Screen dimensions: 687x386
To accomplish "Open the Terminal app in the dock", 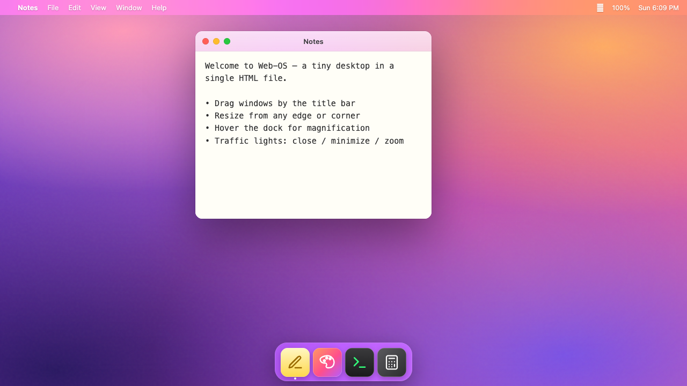I will (360, 362).
